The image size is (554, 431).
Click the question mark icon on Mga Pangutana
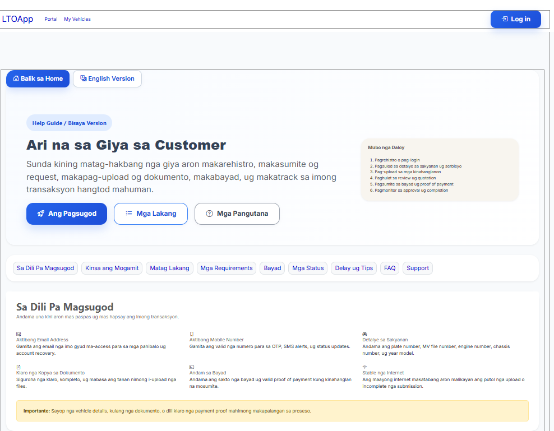(x=210, y=214)
